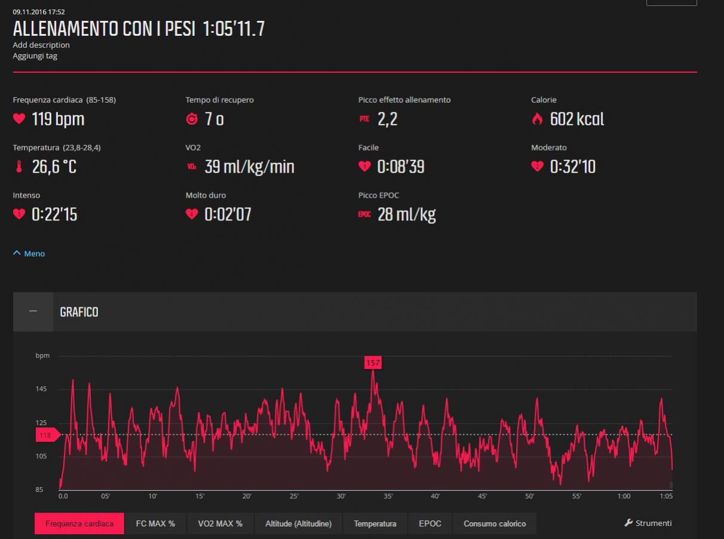
Task: Display the Temperatura graph
Action: tap(375, 523)
